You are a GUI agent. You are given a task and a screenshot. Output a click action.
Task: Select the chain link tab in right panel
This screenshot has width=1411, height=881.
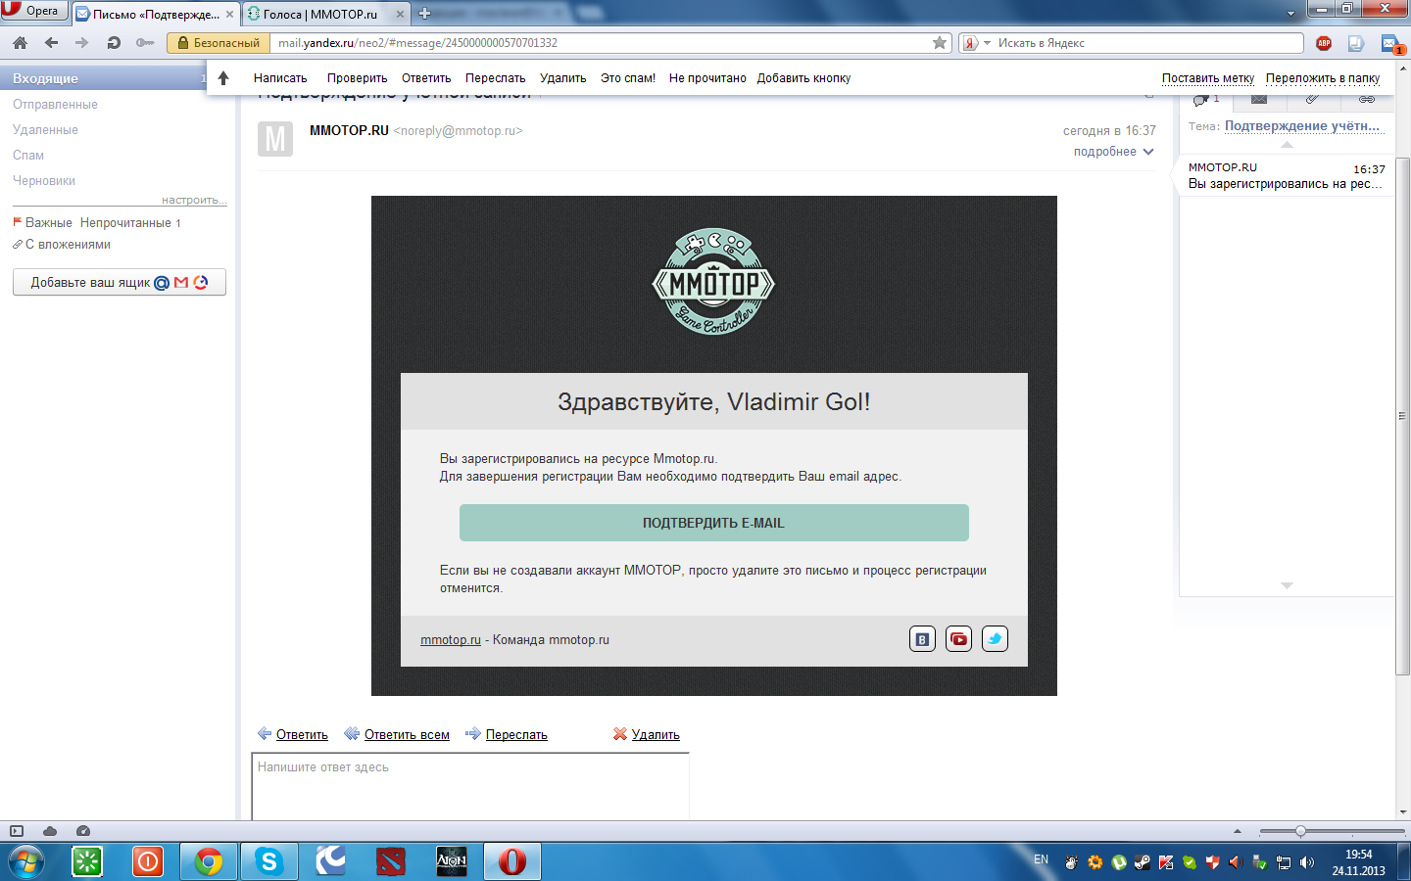[x=1367, y=99]
